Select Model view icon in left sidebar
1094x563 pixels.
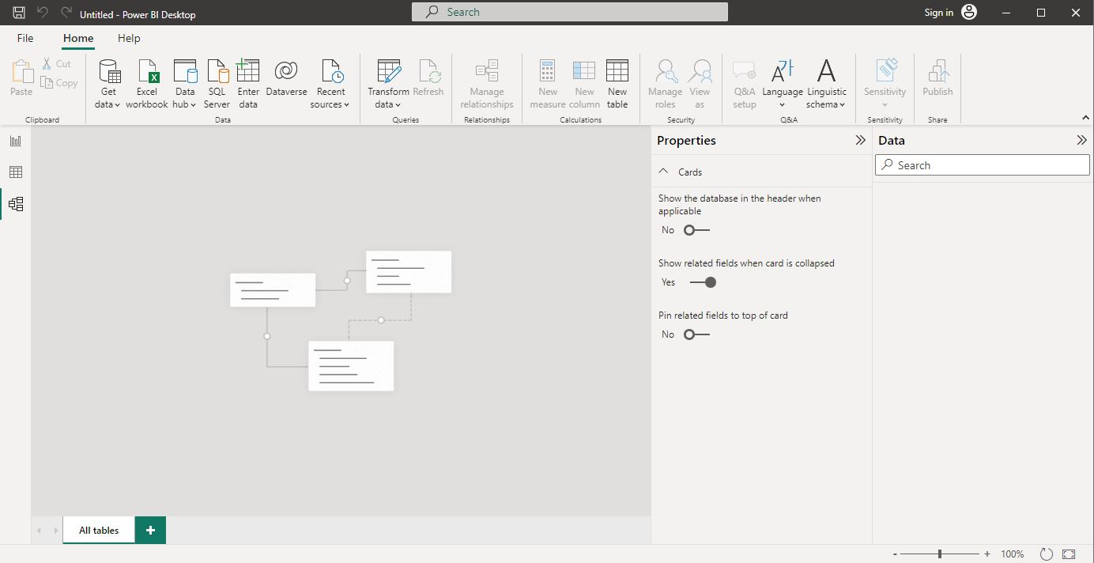pos(16,204)
